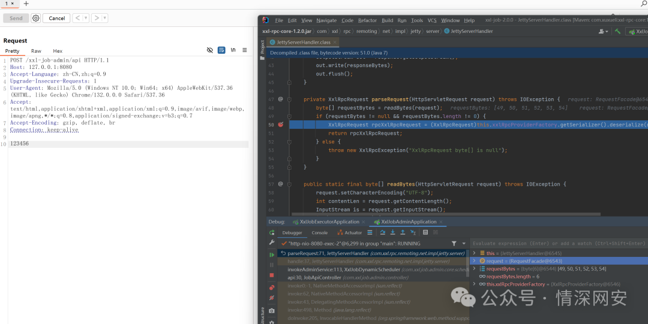Click the frames filter funnel icon
The image size is (648, 324).
click(x=454, y=244)
